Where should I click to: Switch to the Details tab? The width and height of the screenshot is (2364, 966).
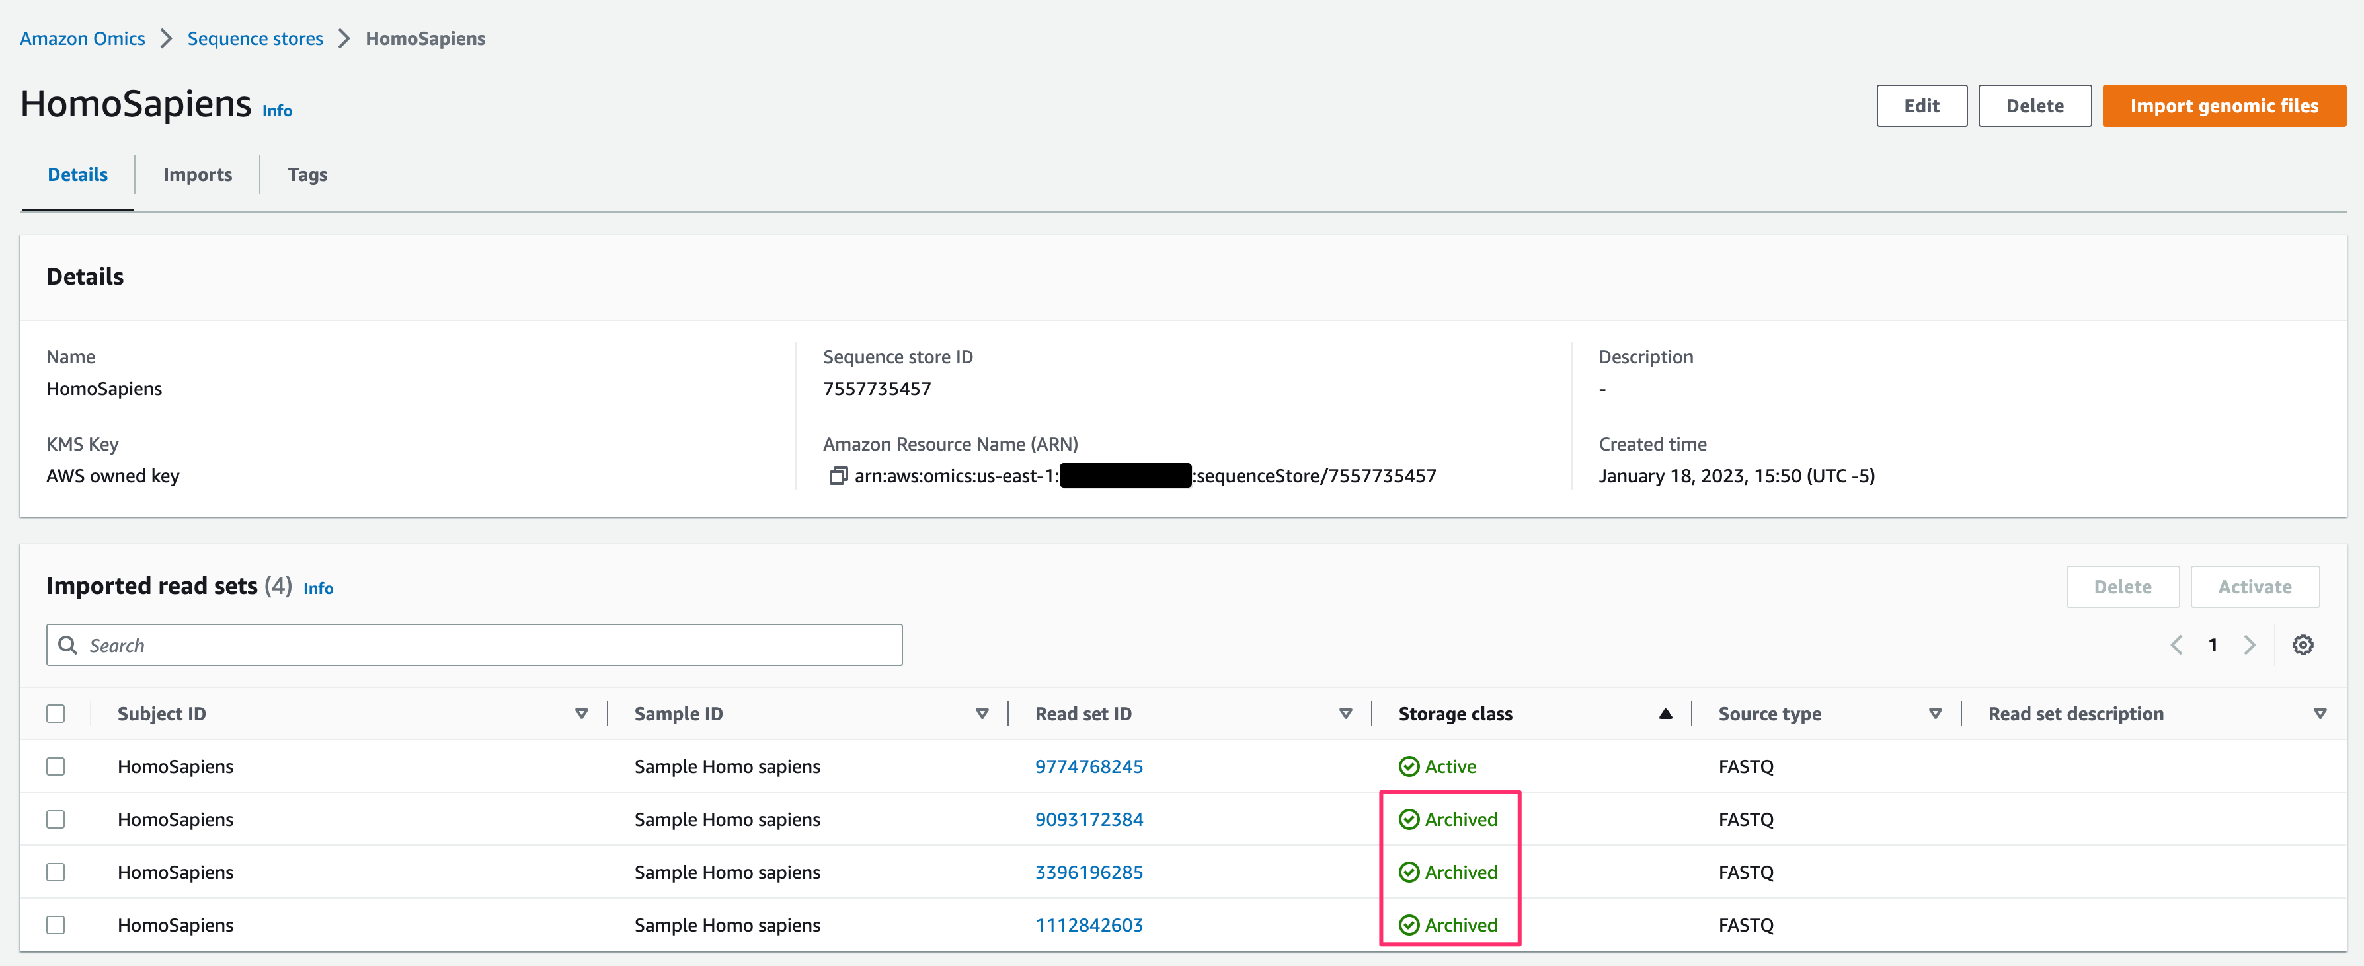(78, 174)
